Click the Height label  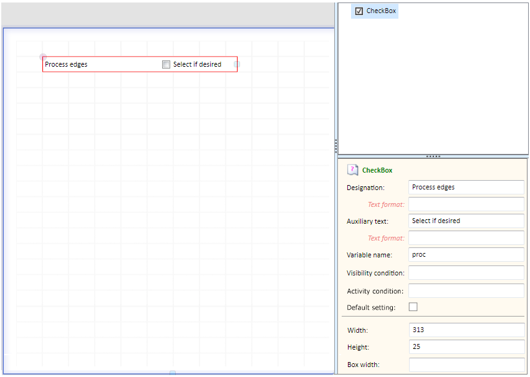click(x=359, y=347)
